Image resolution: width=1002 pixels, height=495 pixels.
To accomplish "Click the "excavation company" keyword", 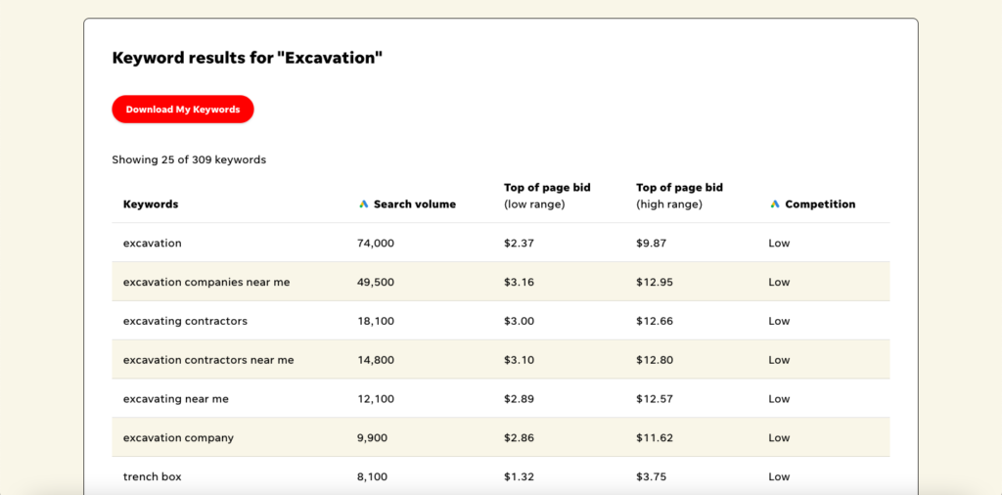I will 178,438.
